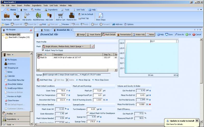The height and width of the screenshot is (127, 204).
Task: Expand My Recipes (8) folder
Action: pyautogui.click(x=12, y=35)
